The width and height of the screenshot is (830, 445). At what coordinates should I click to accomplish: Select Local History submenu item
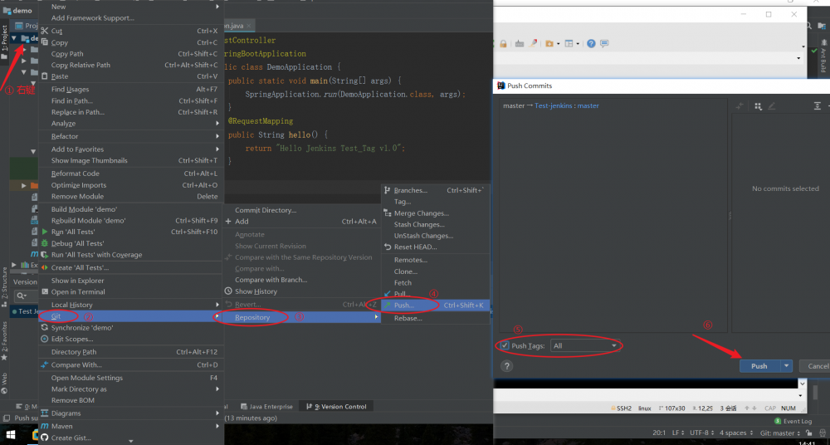coord(131,305)
